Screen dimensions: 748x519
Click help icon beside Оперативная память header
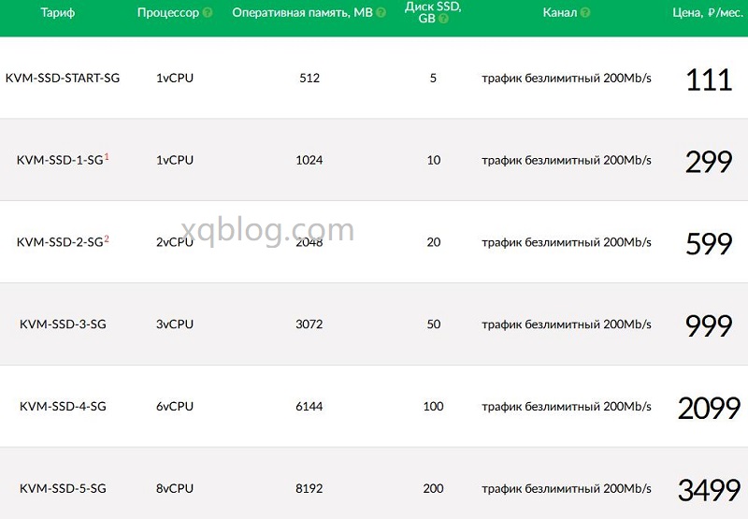pos(381,13)
